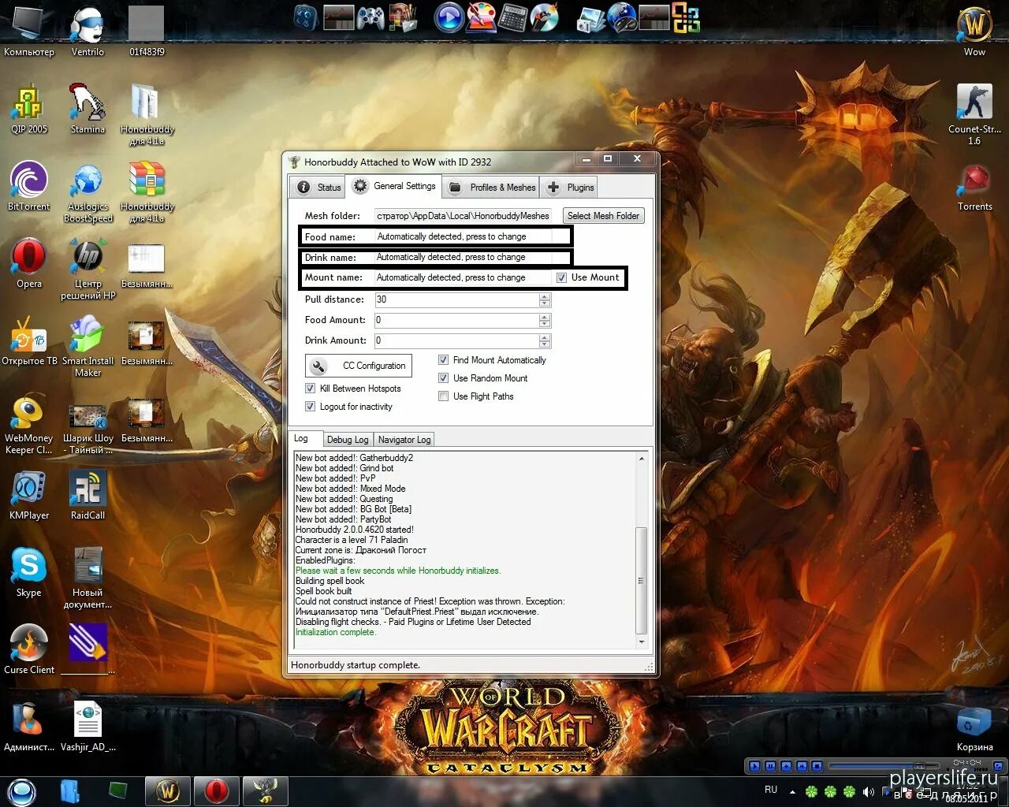Open CC Configuration

[359, 366]
